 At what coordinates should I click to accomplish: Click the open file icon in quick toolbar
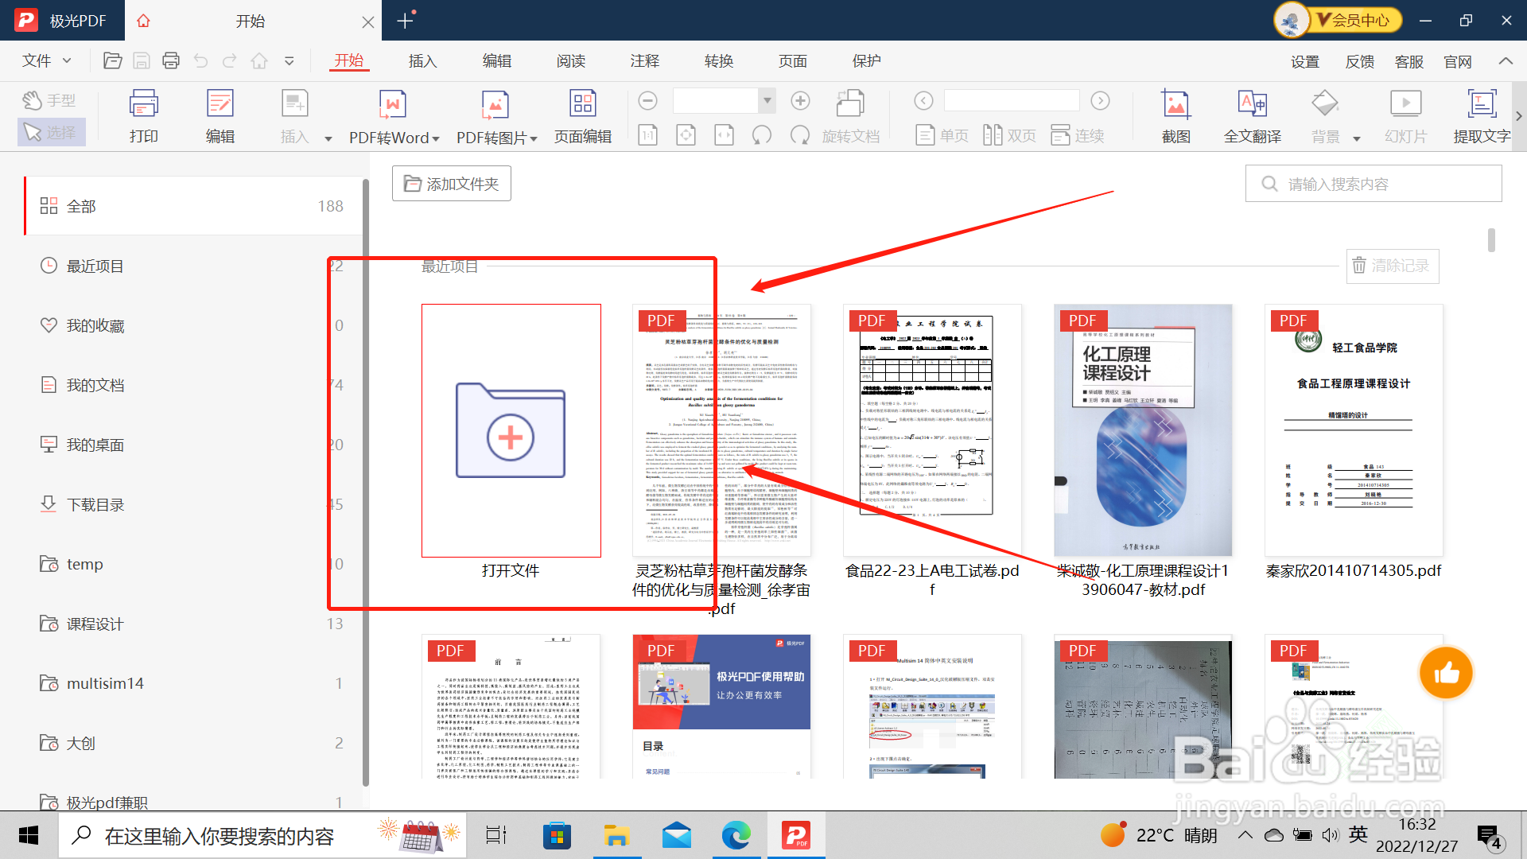[x=112, y=61]
